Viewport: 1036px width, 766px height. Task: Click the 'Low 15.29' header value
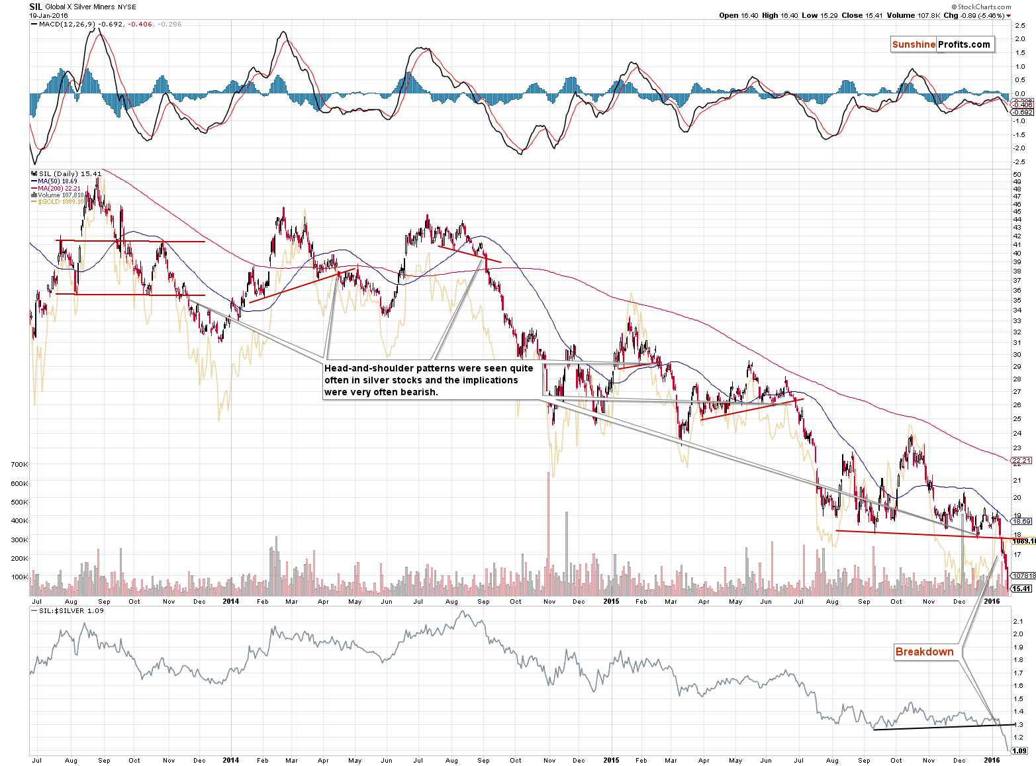pos(820,15)
